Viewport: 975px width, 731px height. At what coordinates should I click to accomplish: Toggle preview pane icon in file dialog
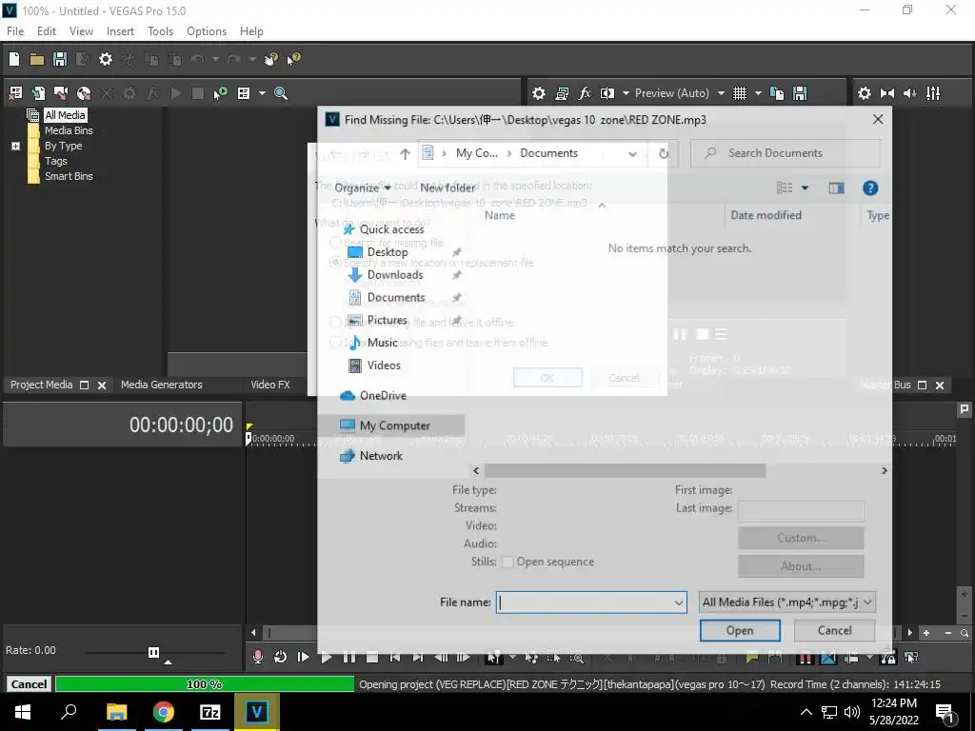tap(836, 188)
